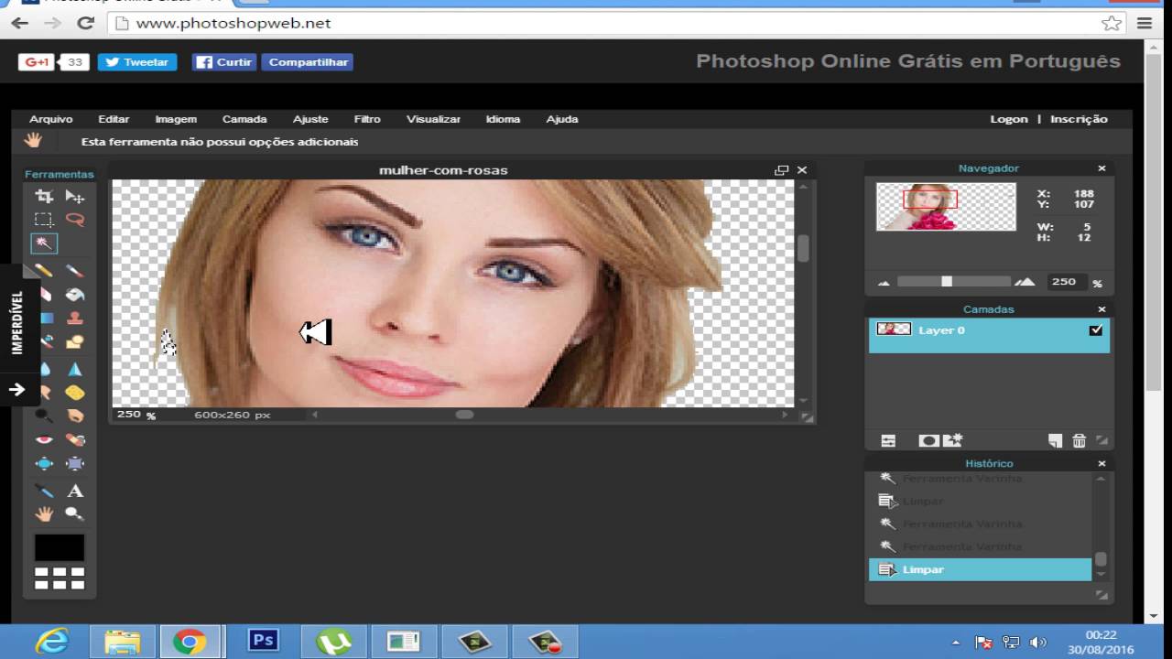Viewport: 1172px width, 659px height.
Task: Click zoom-in large mountain icon in Navegador
Action: tap(1025, 282)
